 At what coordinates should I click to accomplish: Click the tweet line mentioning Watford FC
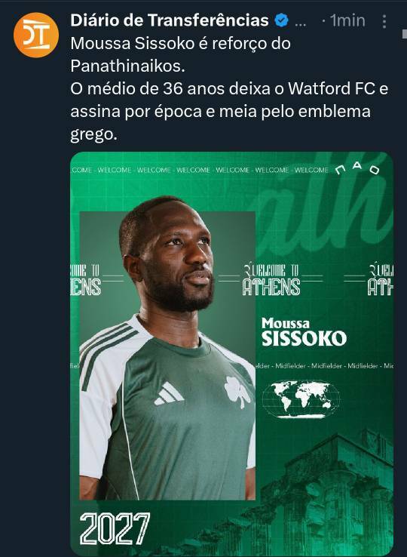(229, 88)
